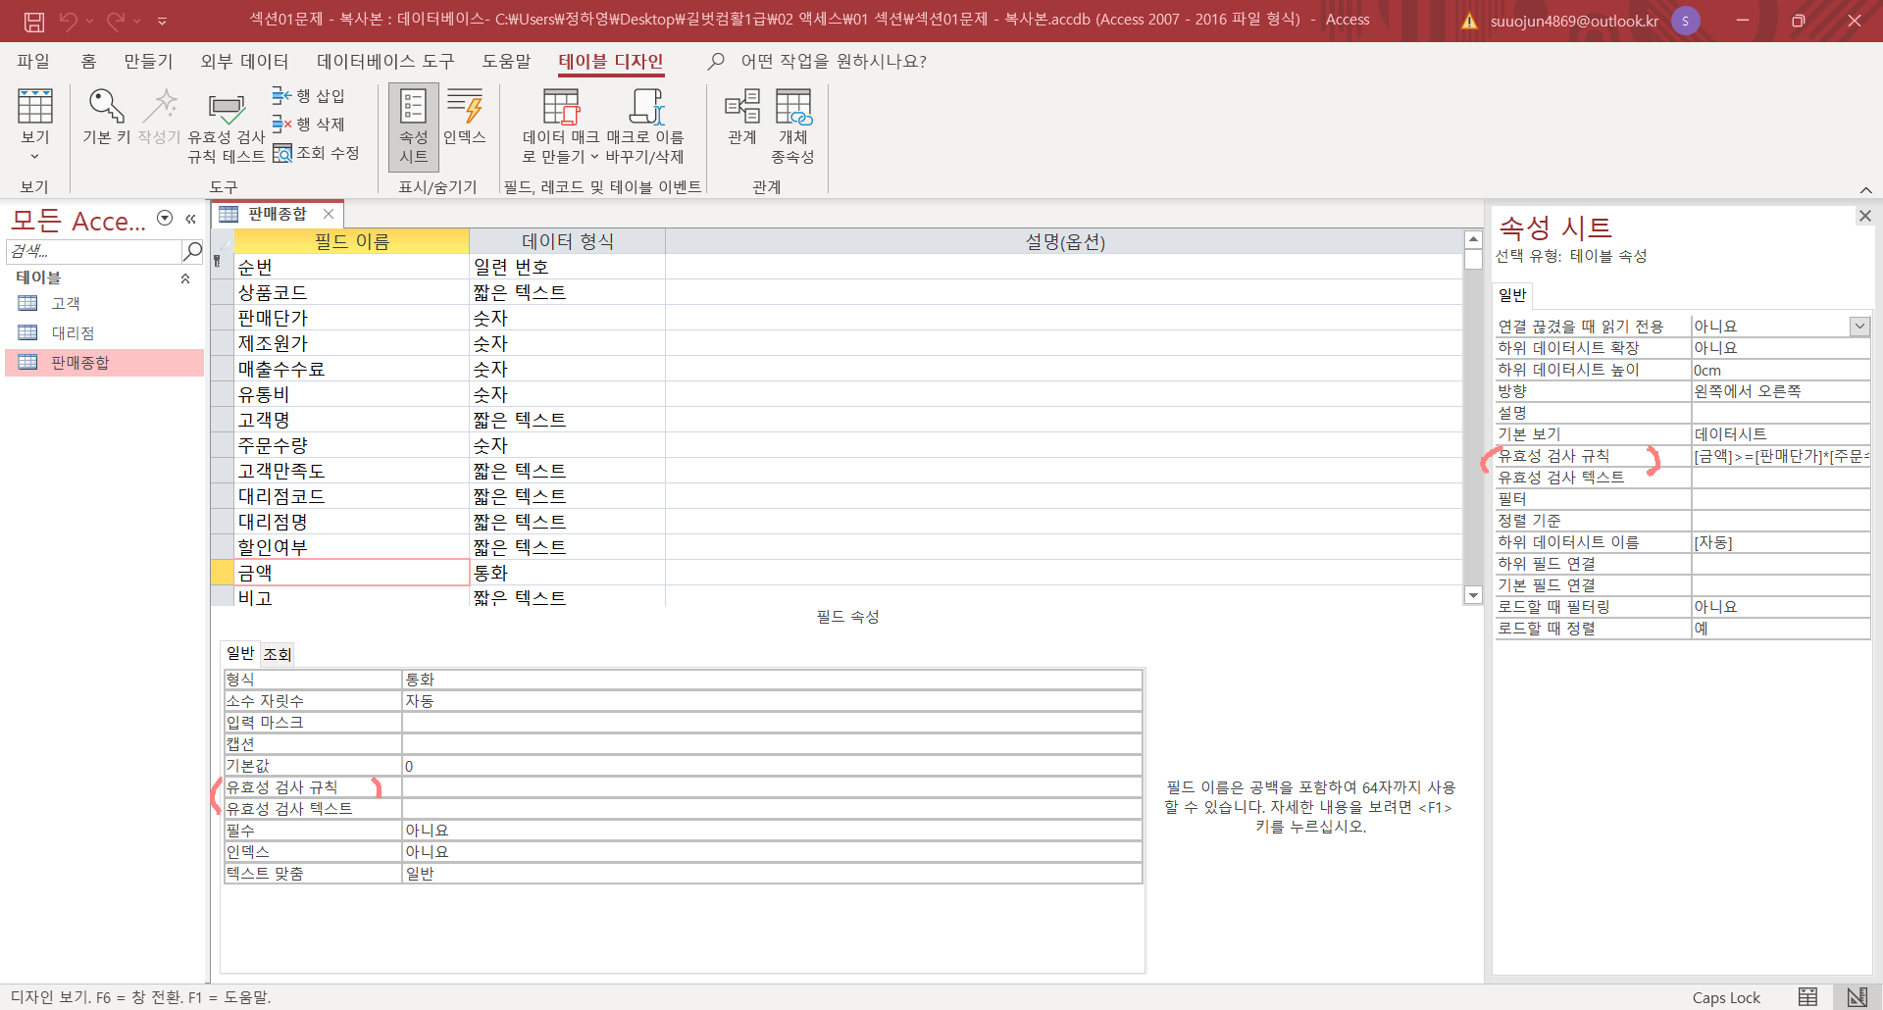The image size is (1883, 1010).
Task: Collapse the navigation pane with chevron button
Action: tap(191, 220)
